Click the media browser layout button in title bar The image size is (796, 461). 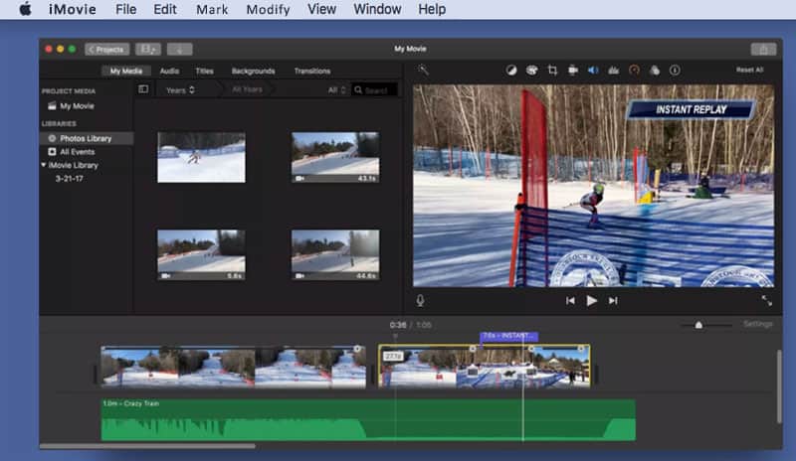(x=148, y=50)
